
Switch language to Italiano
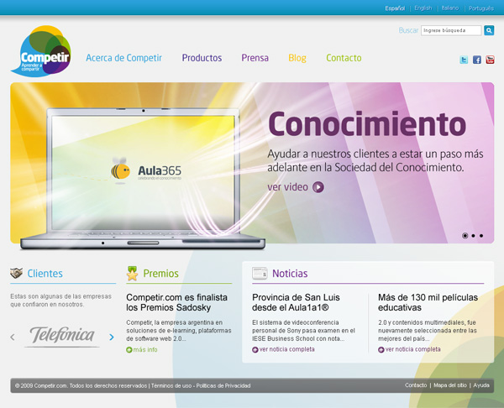(x=450, y=8)
